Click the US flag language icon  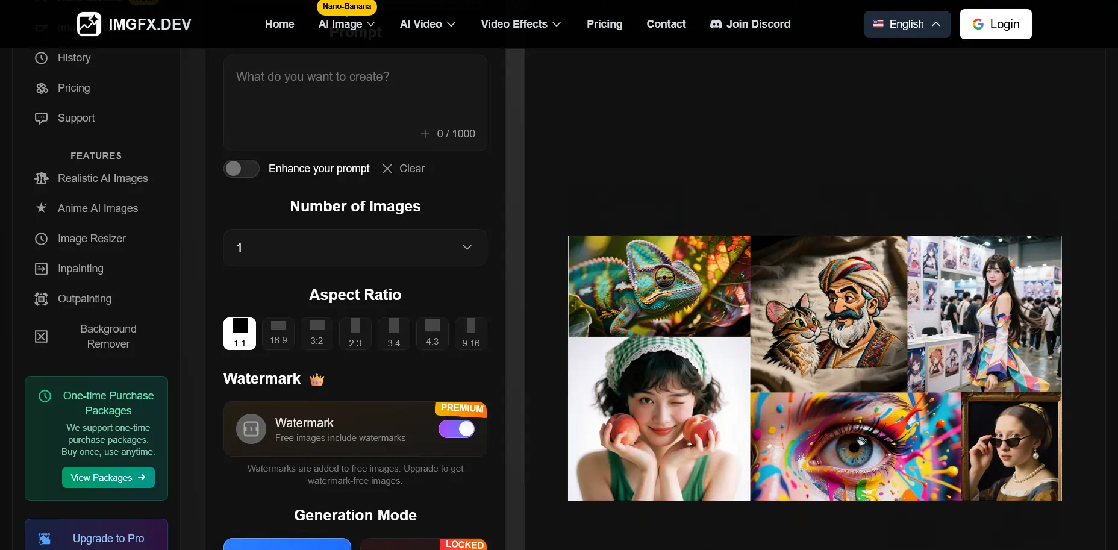pos(878,24)
